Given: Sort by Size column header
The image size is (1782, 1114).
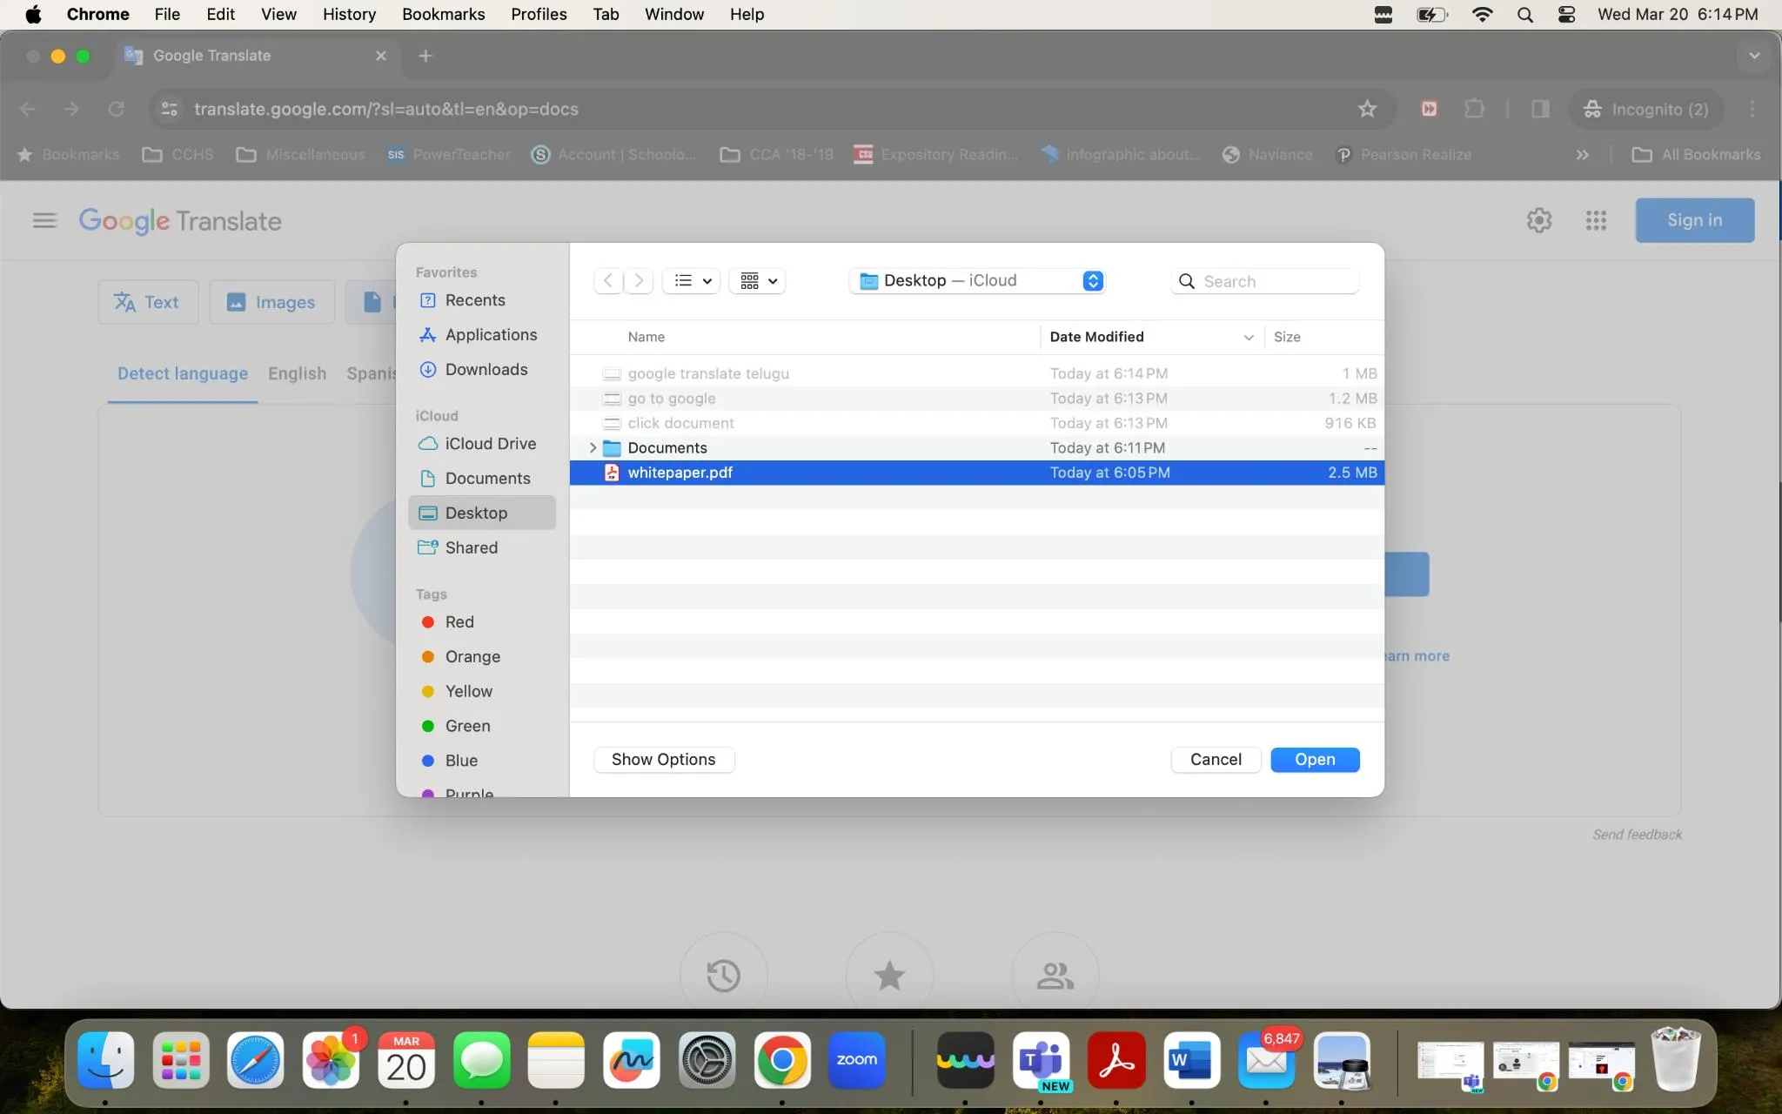Looking at the screenshot, I should 1287,337.
